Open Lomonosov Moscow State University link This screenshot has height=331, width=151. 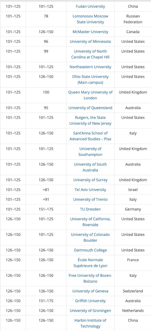(x=90, y=19)
